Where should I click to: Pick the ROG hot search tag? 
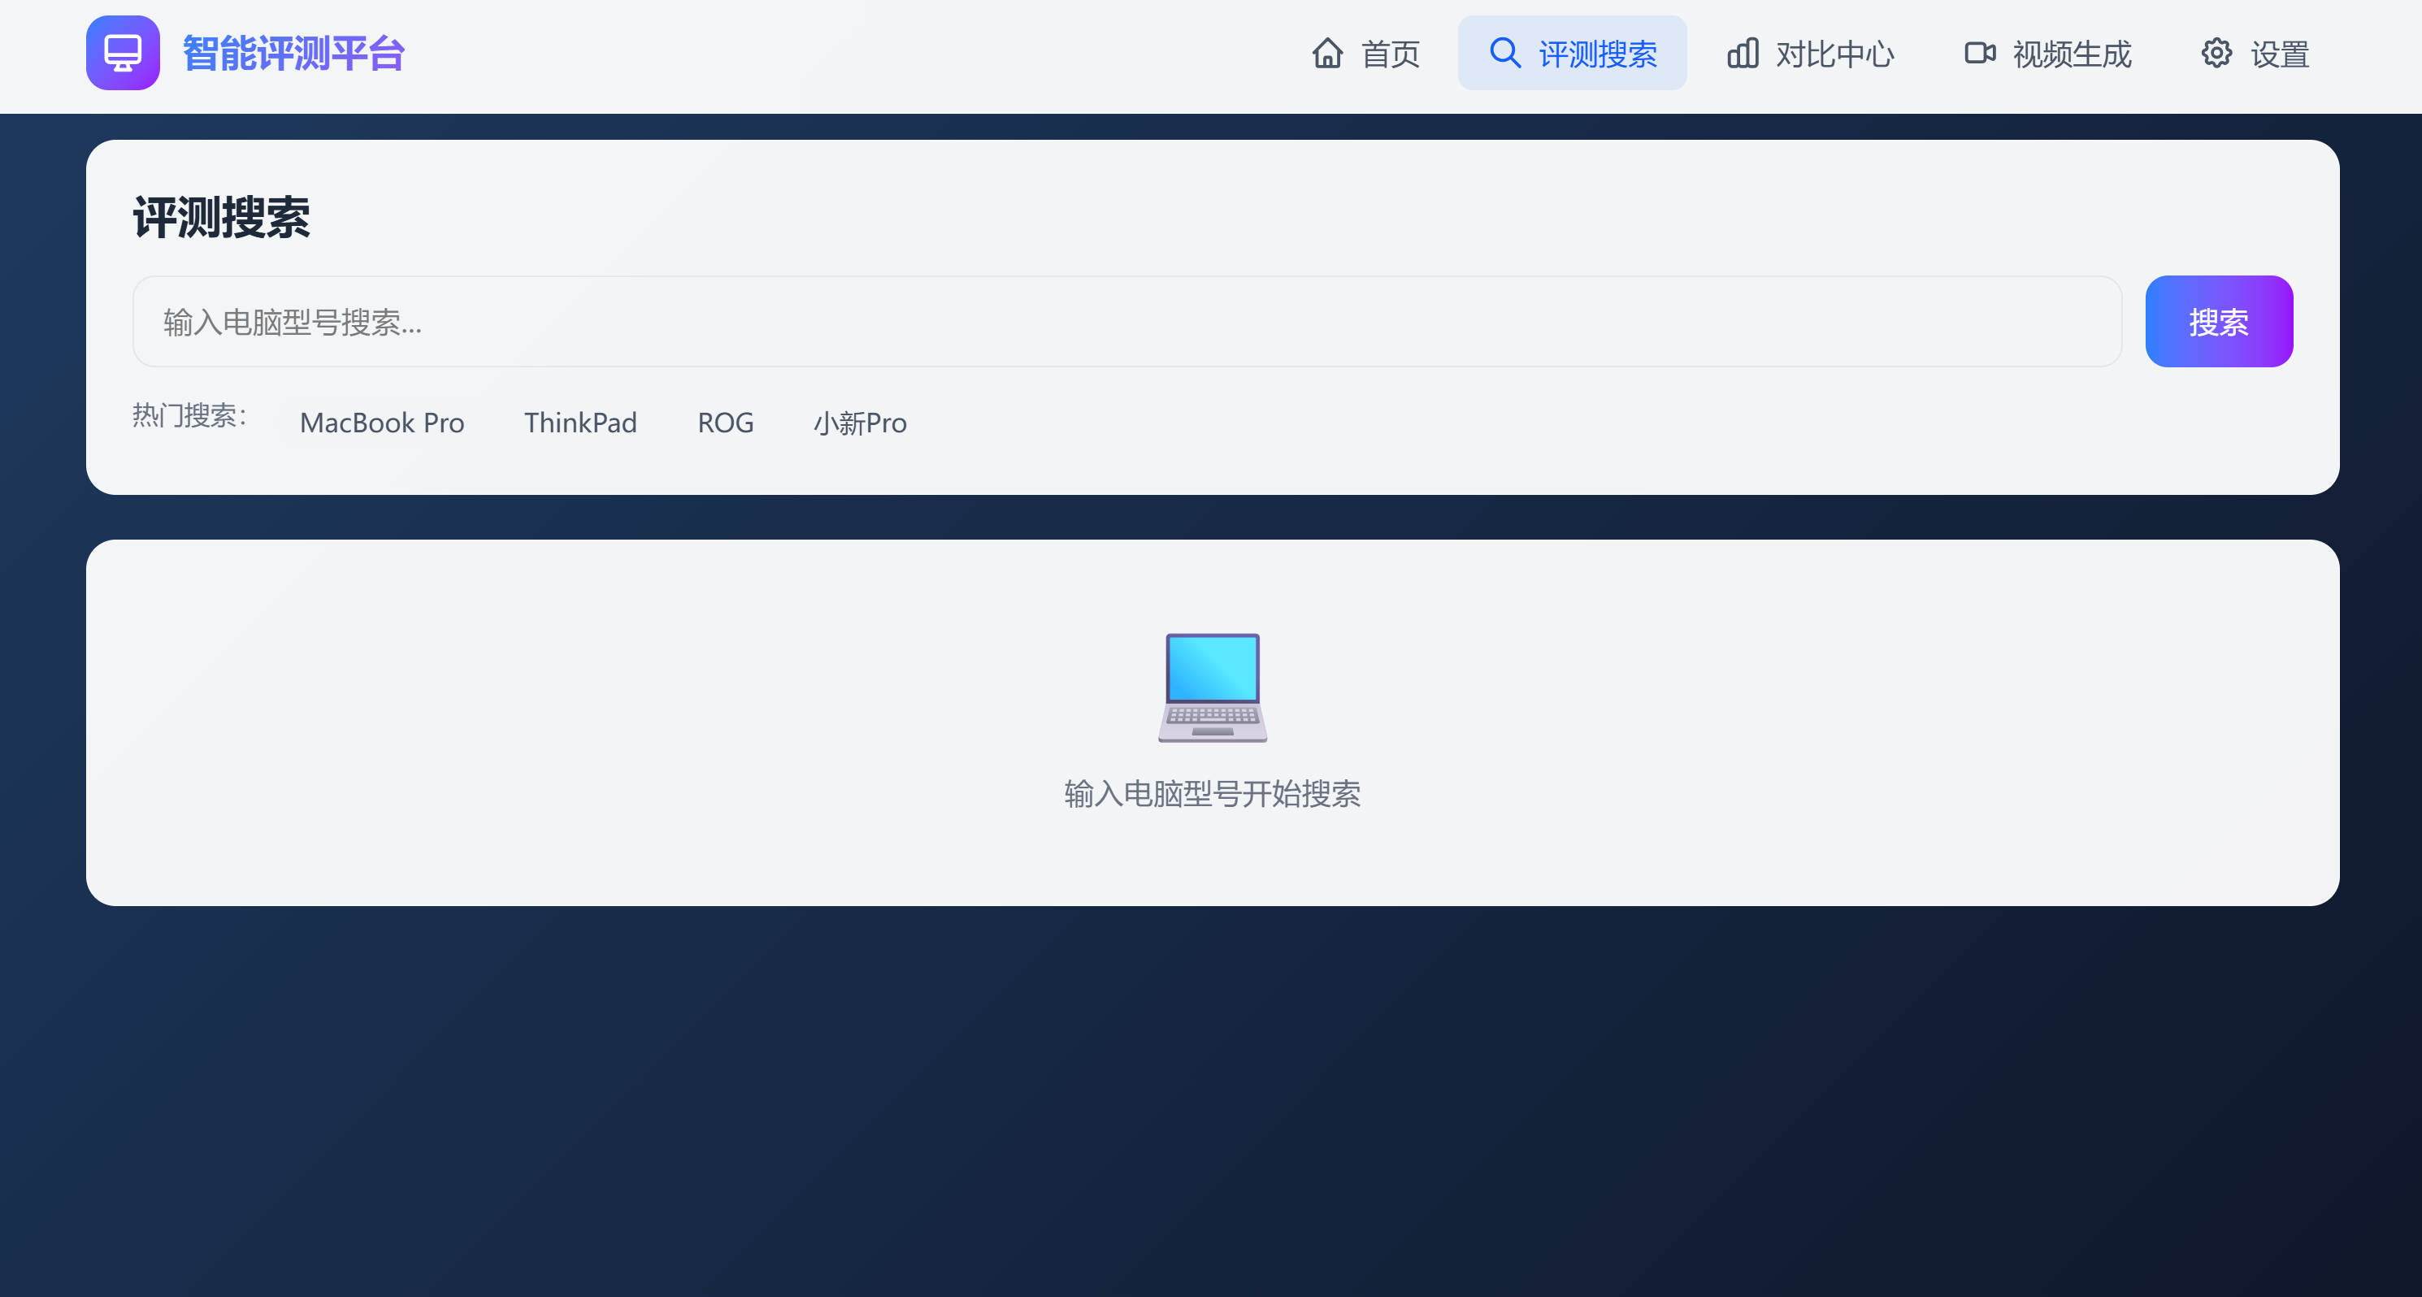pyautogui.click(x=725, y=423)
